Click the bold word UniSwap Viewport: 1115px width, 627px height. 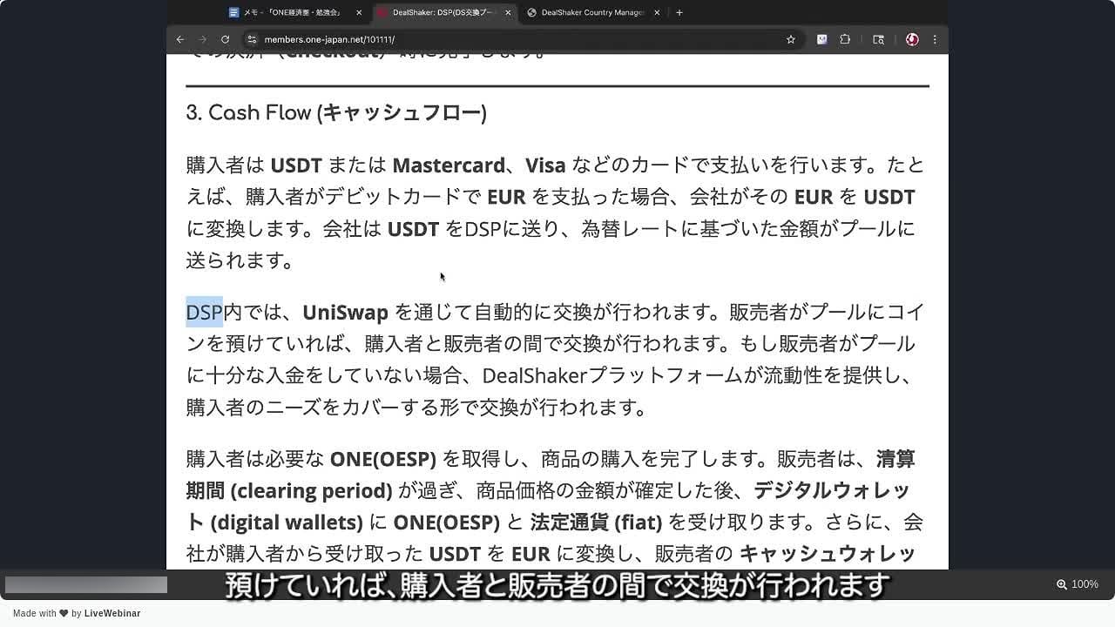click(x=345, y=312)
